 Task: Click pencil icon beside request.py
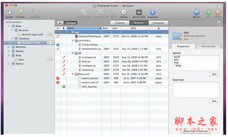coord(64,70)
